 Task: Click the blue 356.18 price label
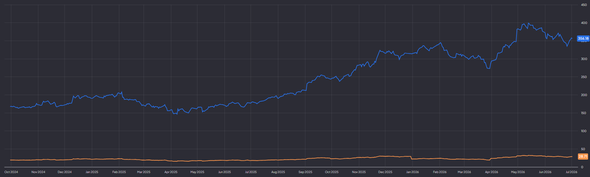(x=583, y=39)
